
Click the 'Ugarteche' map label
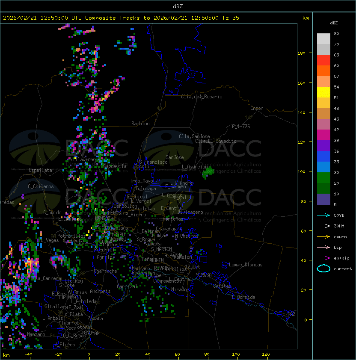pos(106,271)
